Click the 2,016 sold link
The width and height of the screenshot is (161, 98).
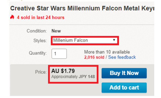94,57
